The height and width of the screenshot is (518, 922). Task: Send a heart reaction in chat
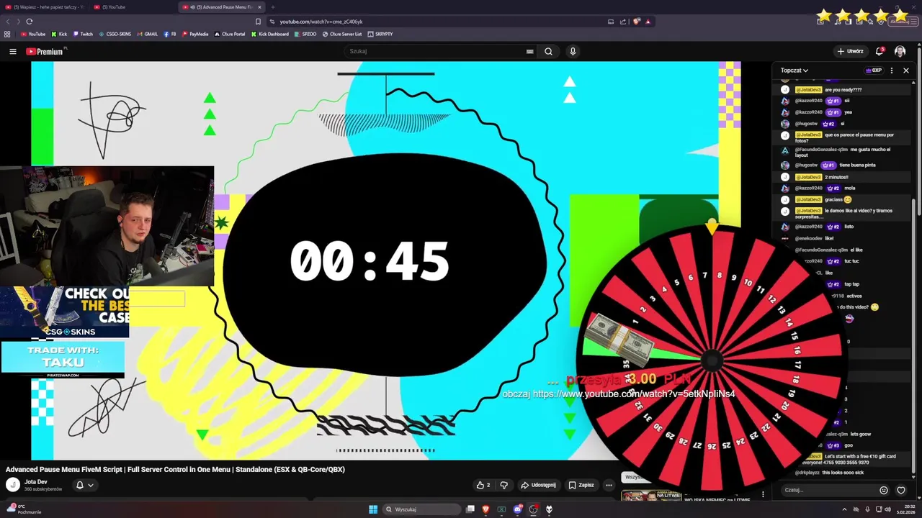click(x=900, y=490)
